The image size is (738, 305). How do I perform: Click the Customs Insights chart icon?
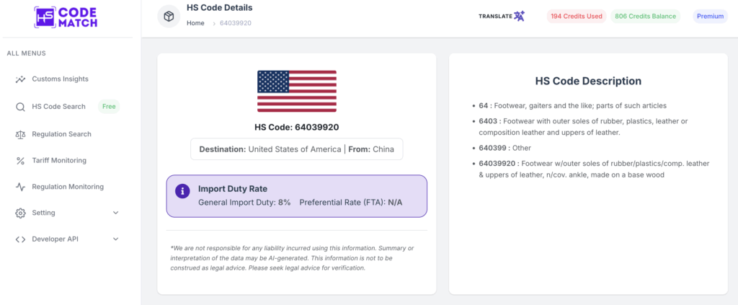point(20,79)
